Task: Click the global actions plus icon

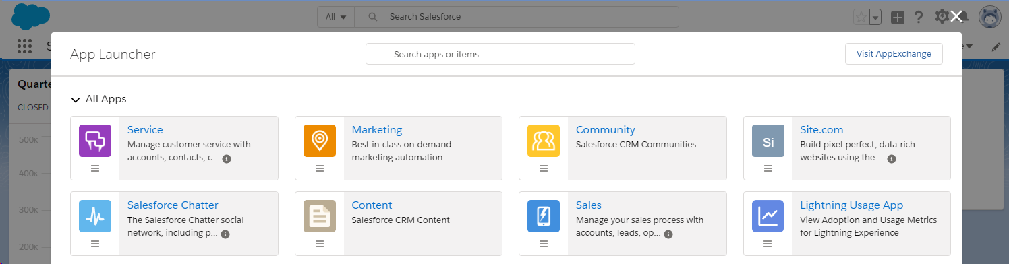Action: pos(897,18)
